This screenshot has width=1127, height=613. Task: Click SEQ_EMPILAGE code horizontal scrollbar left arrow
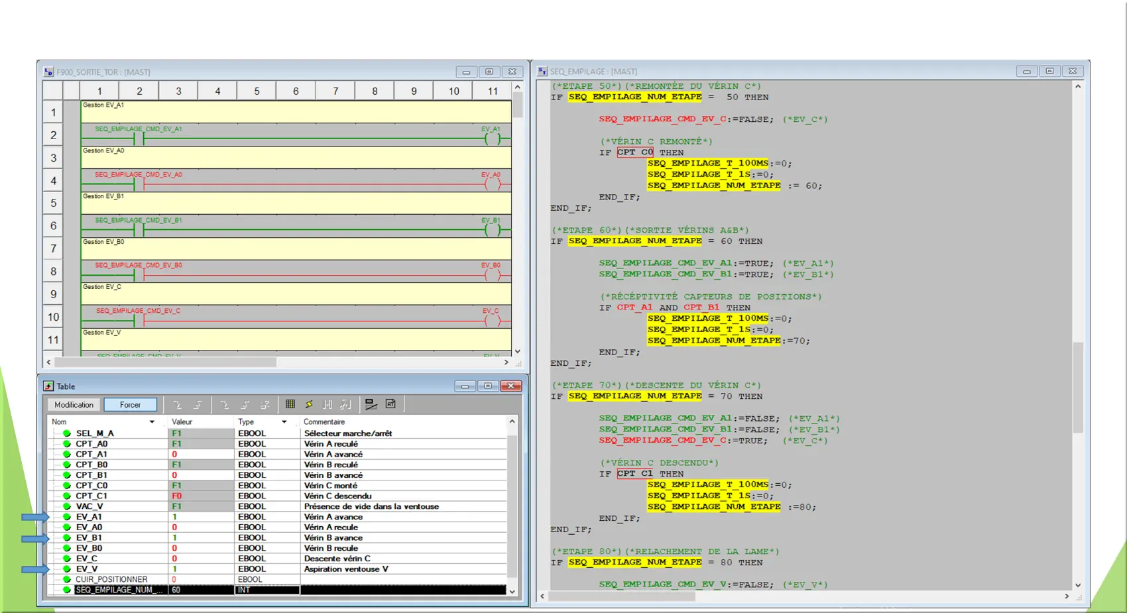point(543,596)
